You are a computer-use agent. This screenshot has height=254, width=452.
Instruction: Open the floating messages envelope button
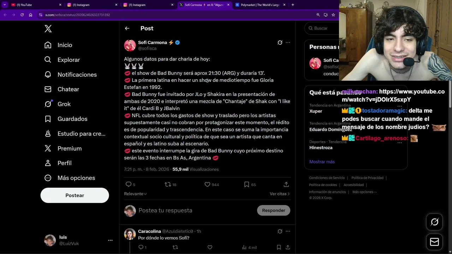pos(434,242)
